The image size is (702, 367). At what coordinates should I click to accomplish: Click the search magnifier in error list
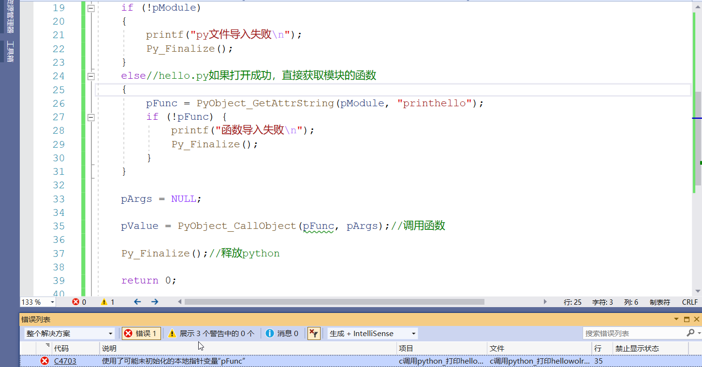690,333
